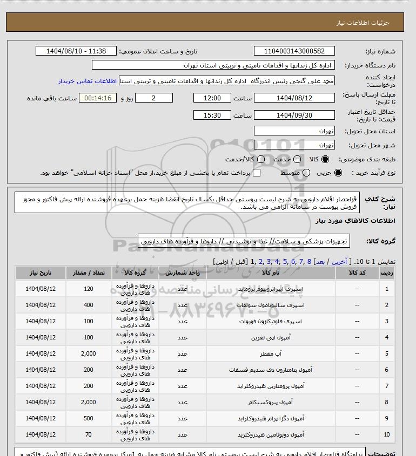Open pagination page 7
This screenshot has height=456, width=416.
301,262
